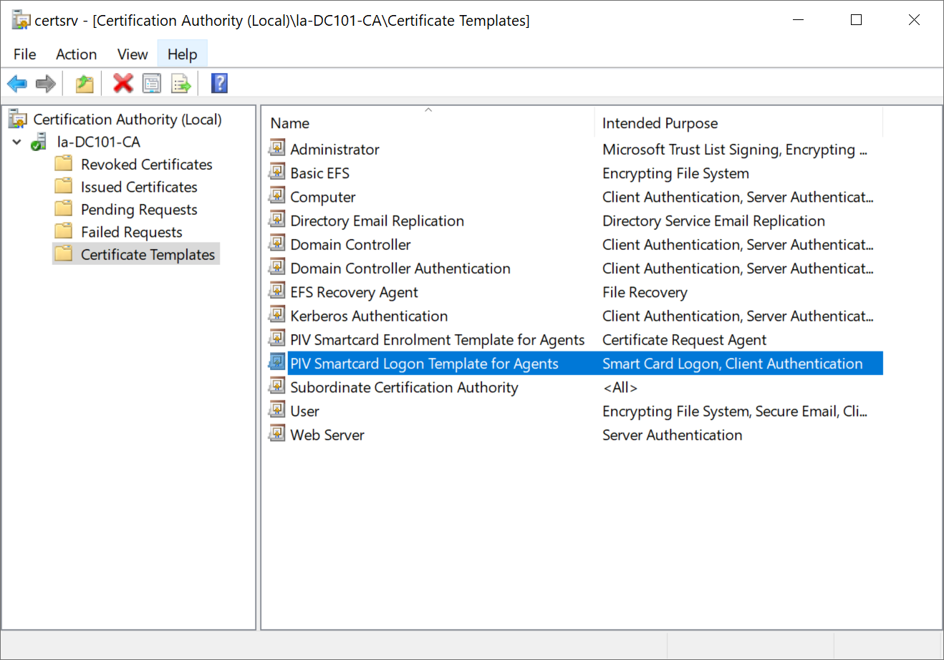Select the Kerberos Authentication template row
Image resolution: width=944 pixels, height=660 pixels.
coord(369,316)
